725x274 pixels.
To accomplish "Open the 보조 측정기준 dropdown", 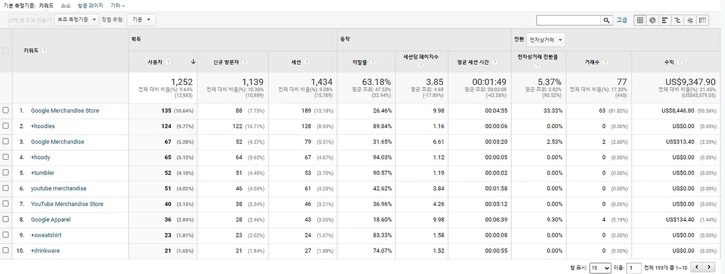I will point(76,19).
